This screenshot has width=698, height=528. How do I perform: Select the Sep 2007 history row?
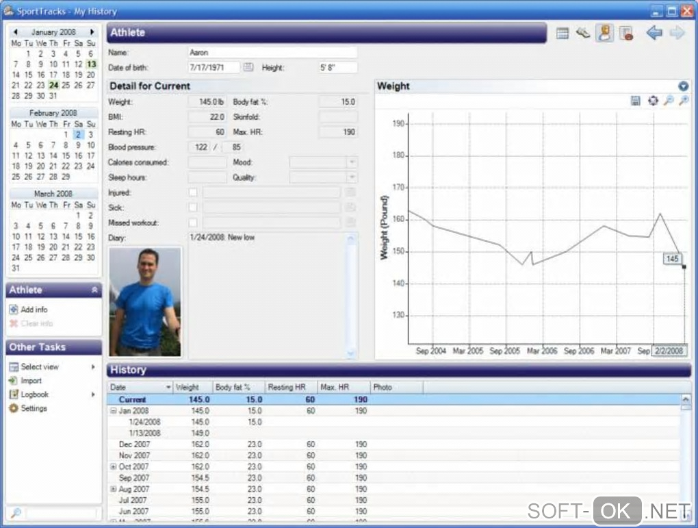pyautogui.click(x=393, y=477)
